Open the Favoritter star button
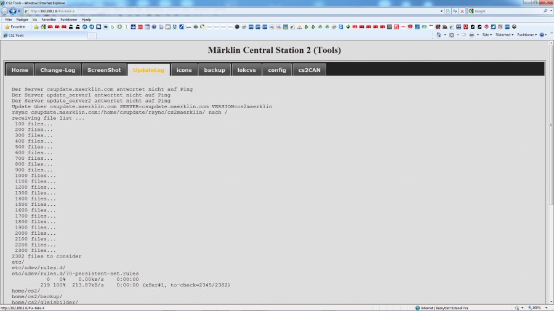 pos(15,27)
